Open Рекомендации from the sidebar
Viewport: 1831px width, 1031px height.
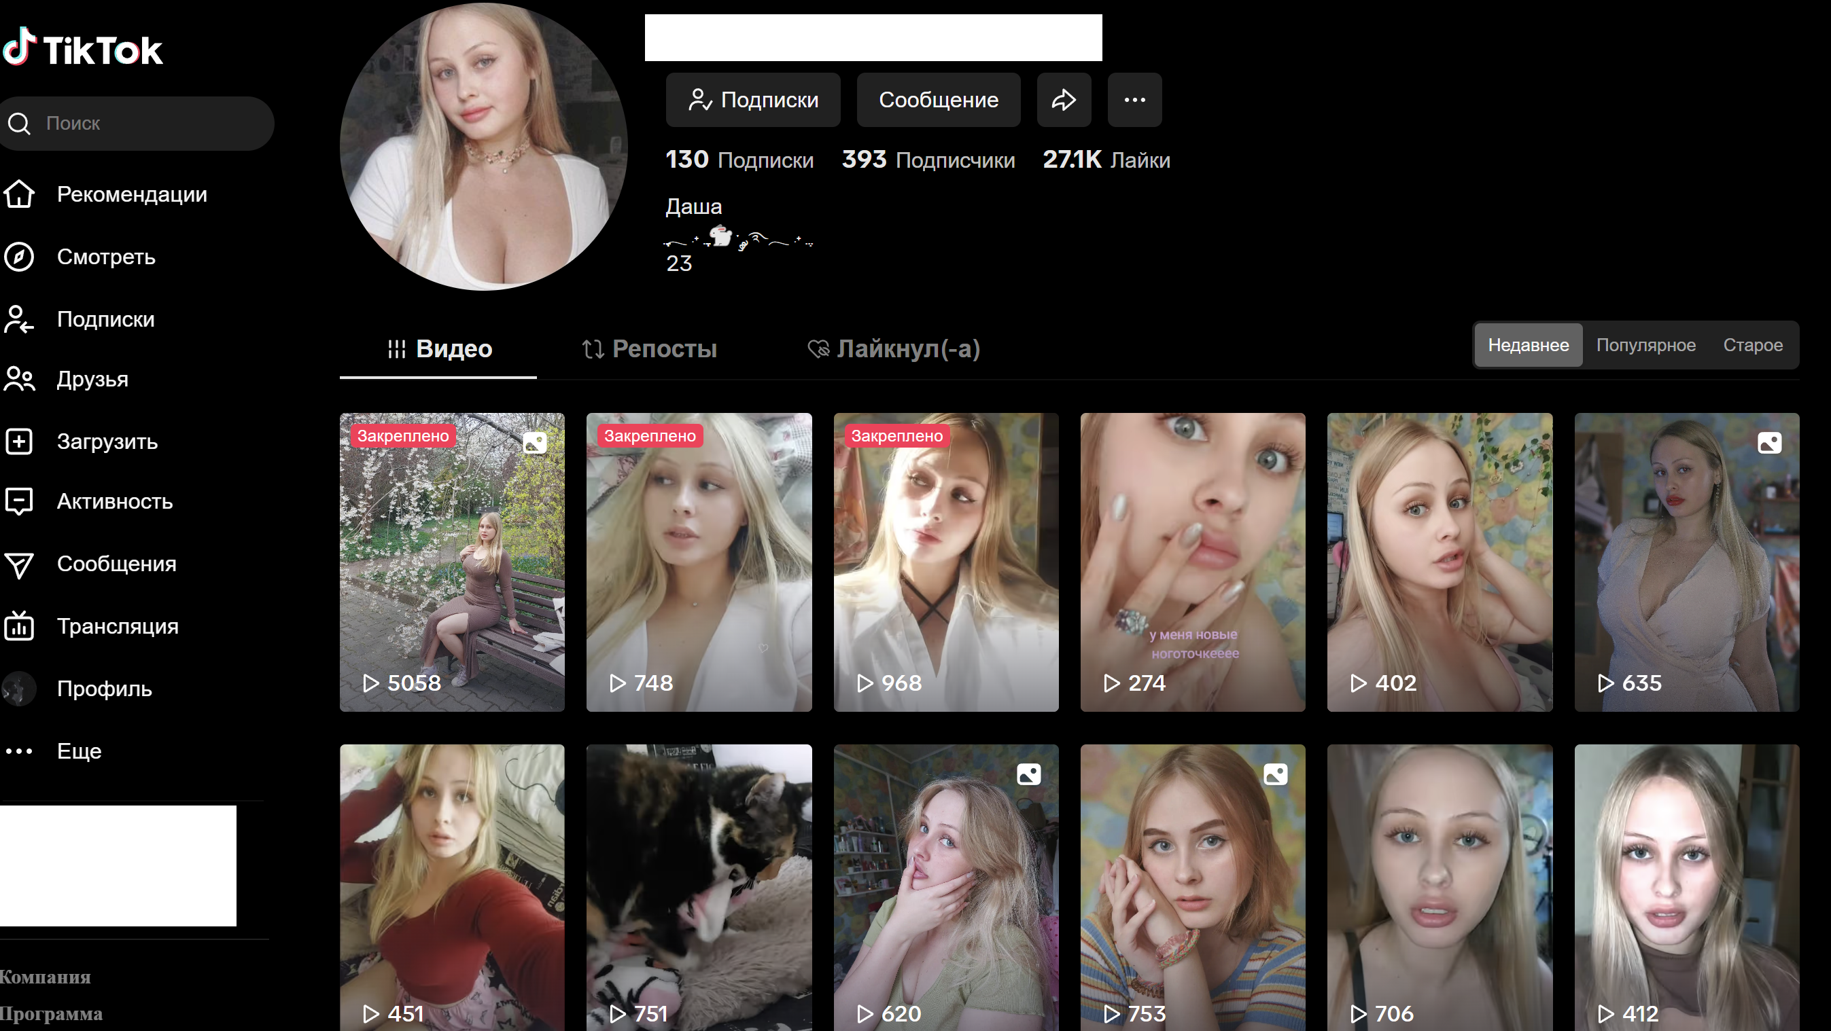pyautogui.click(x=133, y=194)
